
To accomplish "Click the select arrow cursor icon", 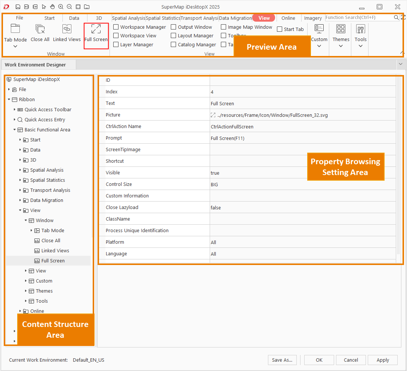I will (44, 7).
